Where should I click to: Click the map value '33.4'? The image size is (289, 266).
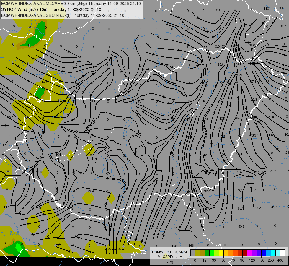coord(255,136)
